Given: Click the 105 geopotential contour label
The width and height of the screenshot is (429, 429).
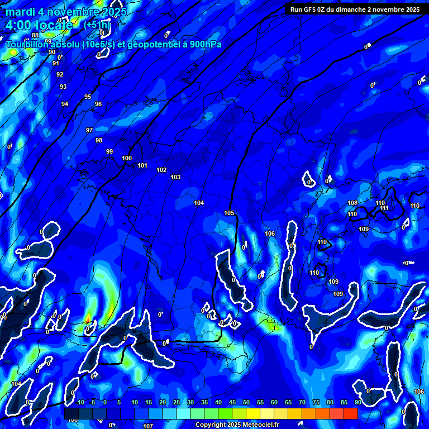Looking at the screenshot, I should coord(229,213).
